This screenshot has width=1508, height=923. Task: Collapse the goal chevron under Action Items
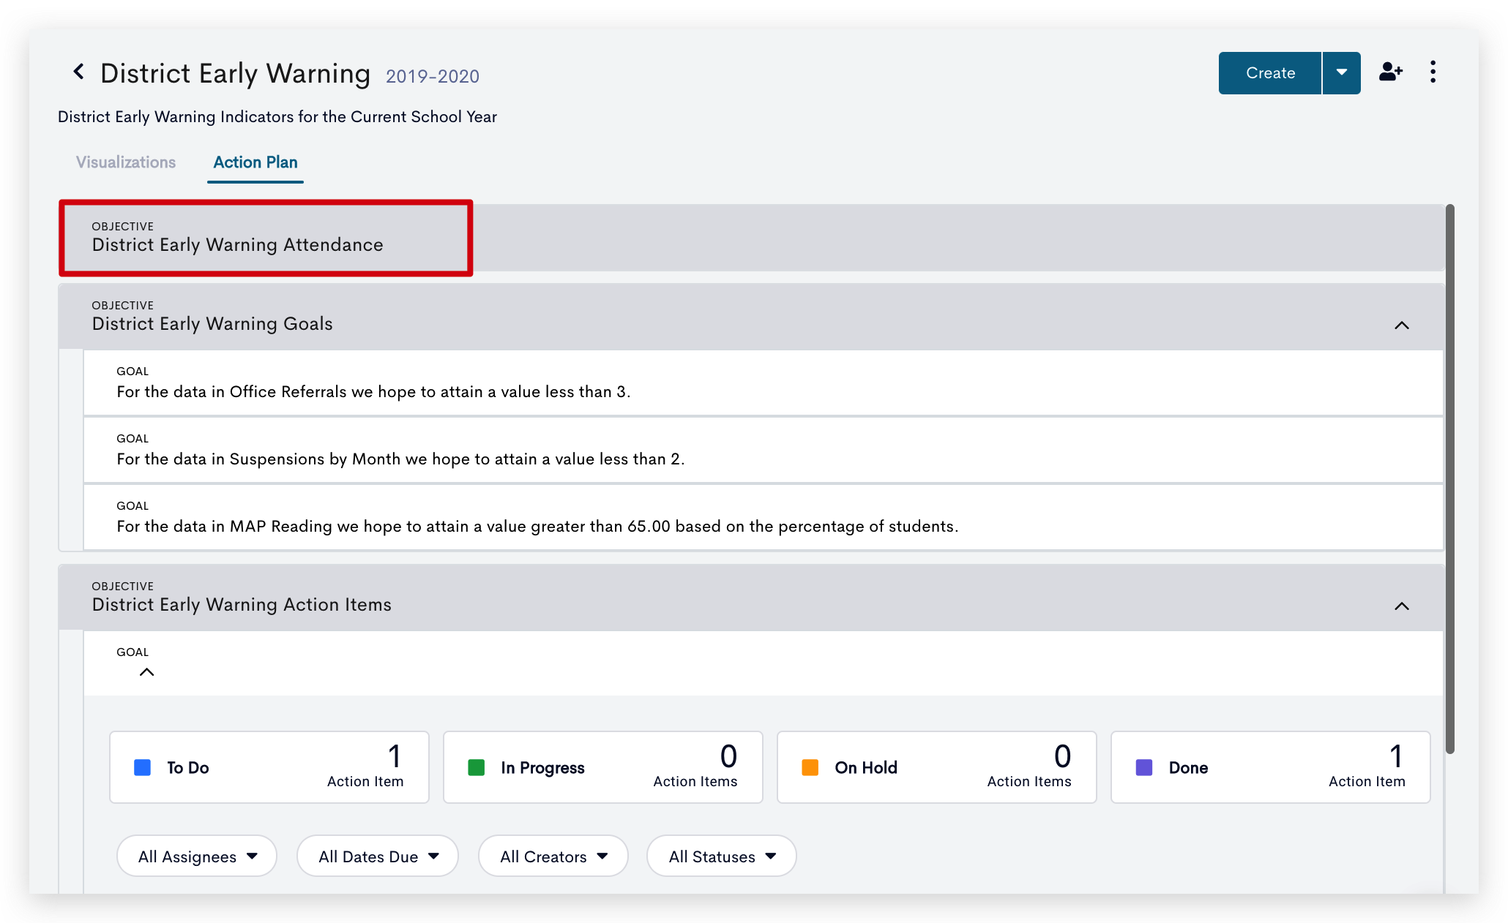(146, 671)
